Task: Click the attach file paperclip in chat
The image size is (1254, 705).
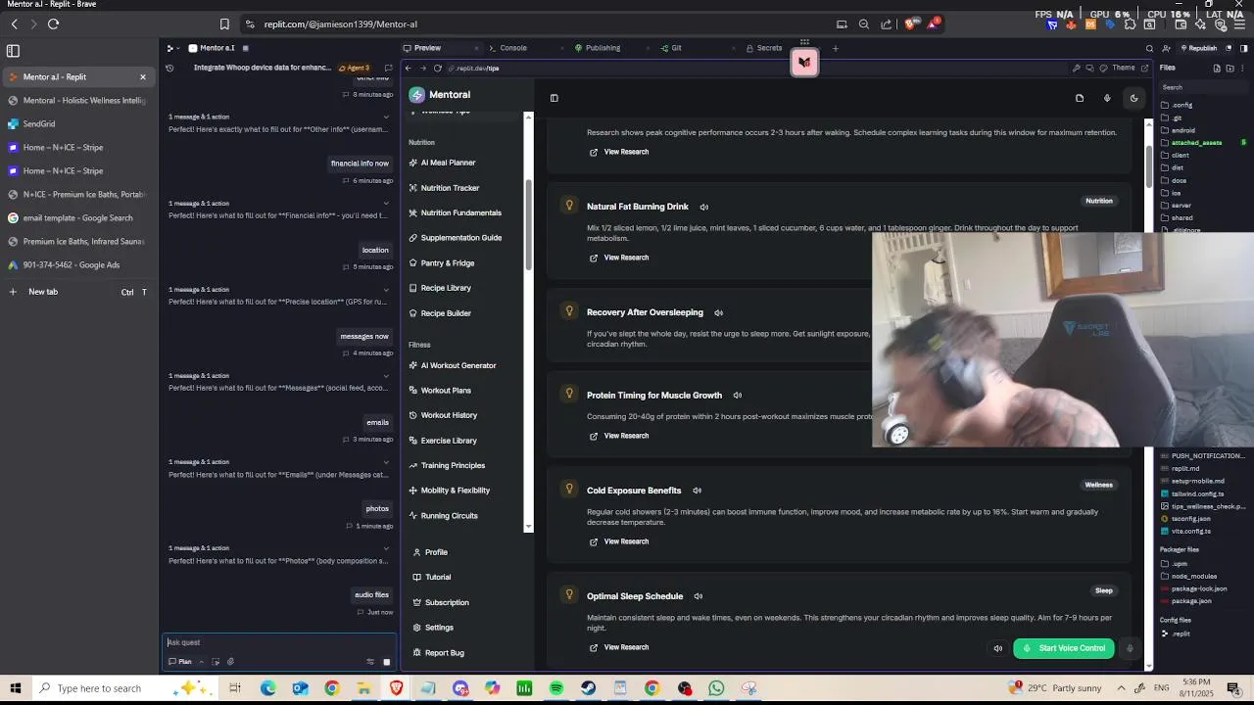Action: 230,662
